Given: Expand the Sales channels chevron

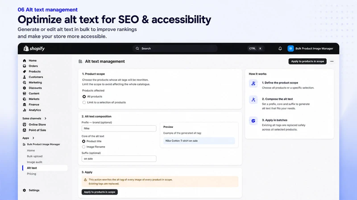Looking at the screenshot, I should pyautogui.click(x=46, y=118).
